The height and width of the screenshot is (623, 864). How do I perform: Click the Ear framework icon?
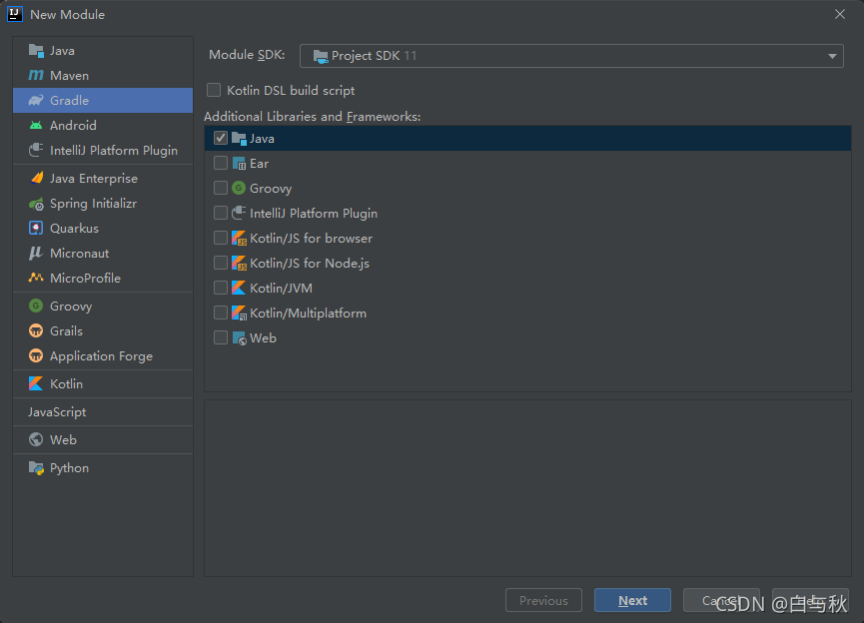click(x=239, y=164)
